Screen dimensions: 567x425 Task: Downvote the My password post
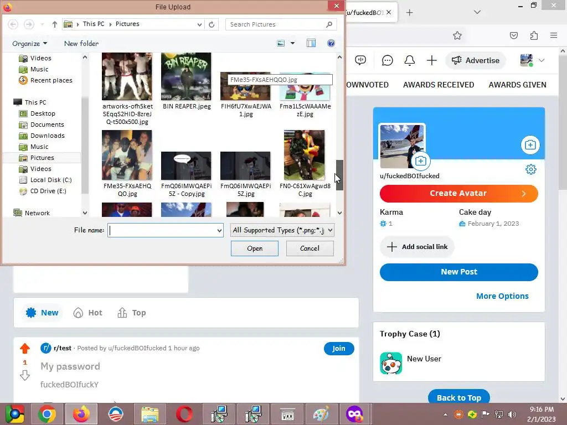[x=25, y=376]
